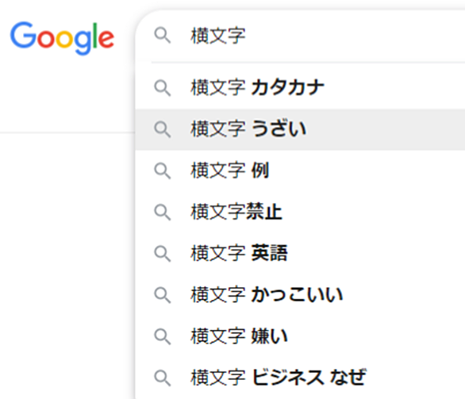Screen dimensions: 465x399
Task: Click the search field containing 横文字
Action: pyautogui.click(x=300, y=36)
